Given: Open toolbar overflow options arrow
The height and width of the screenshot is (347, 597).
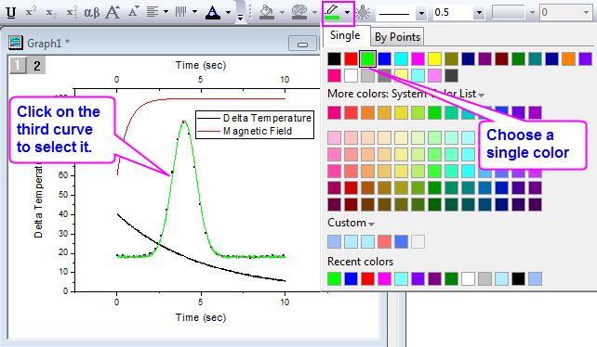Looking at the screenshot, I should click(x=240, y=18).
